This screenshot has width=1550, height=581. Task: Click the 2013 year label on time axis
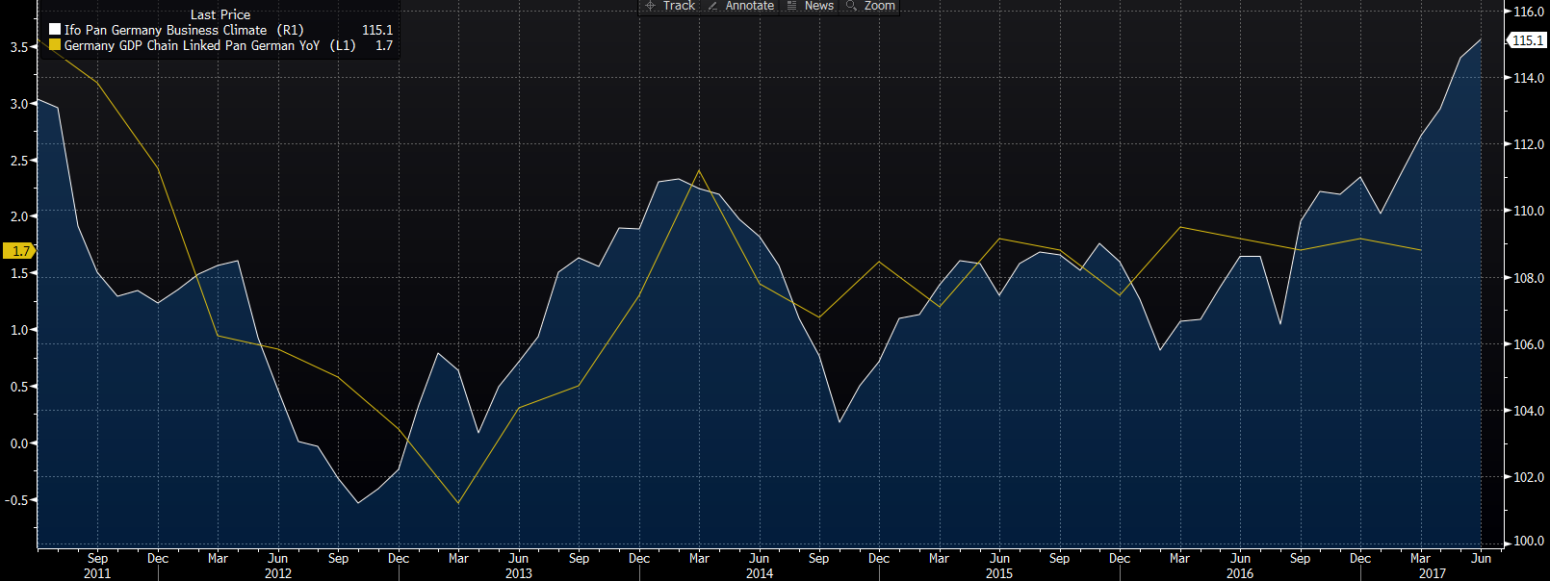point(518,573)
